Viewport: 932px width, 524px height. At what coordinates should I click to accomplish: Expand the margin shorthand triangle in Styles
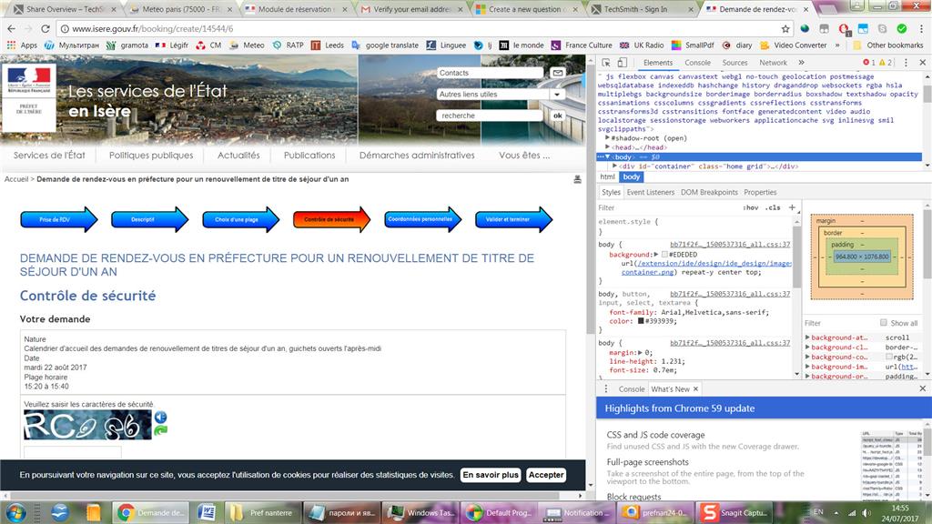640,352
